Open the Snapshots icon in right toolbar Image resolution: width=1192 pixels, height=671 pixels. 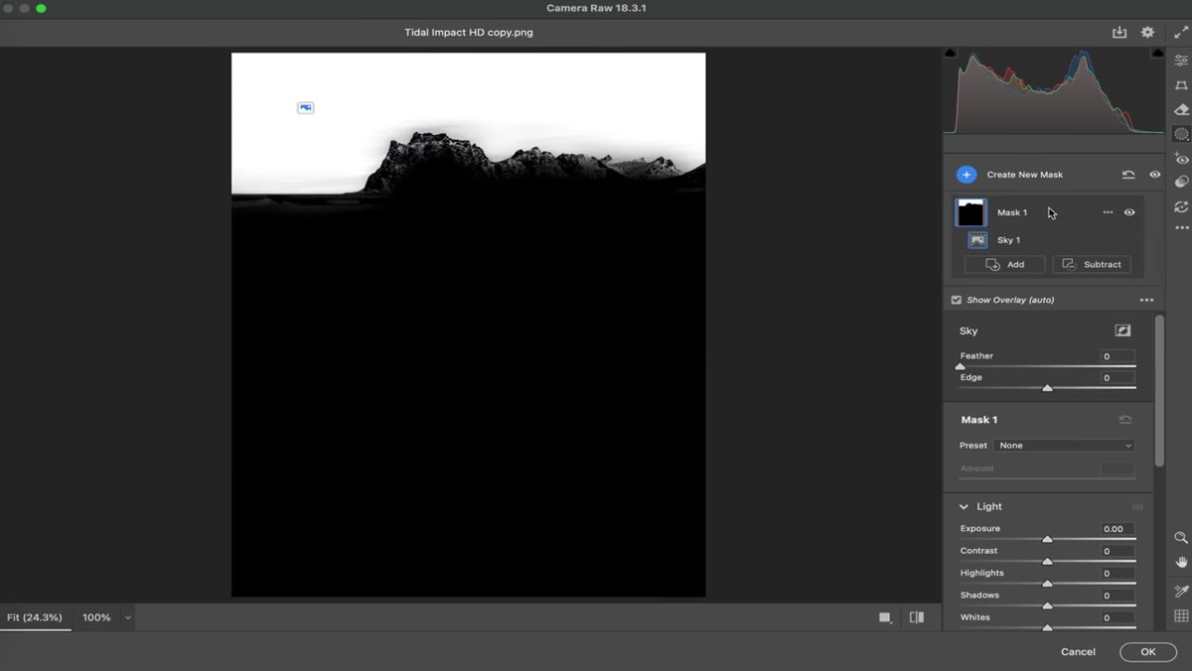click(x=1181, y=206)
